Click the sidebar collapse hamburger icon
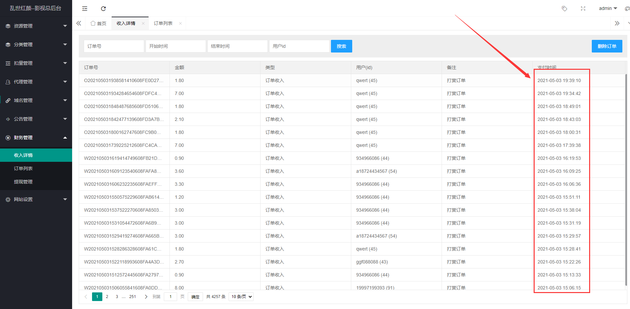630x309 pixels. coord(85,9)
